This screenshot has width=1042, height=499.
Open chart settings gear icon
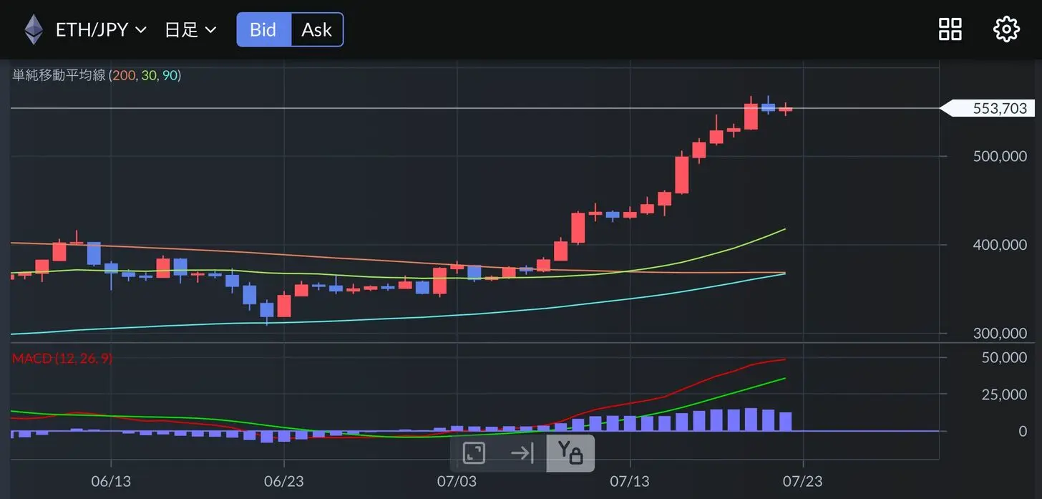click(1006, 29)
